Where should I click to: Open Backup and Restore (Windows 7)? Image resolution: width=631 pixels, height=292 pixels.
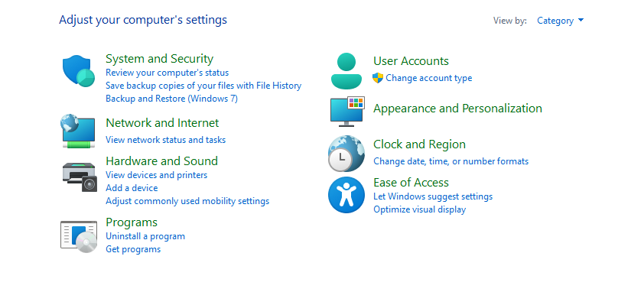[x=171, y=99]
